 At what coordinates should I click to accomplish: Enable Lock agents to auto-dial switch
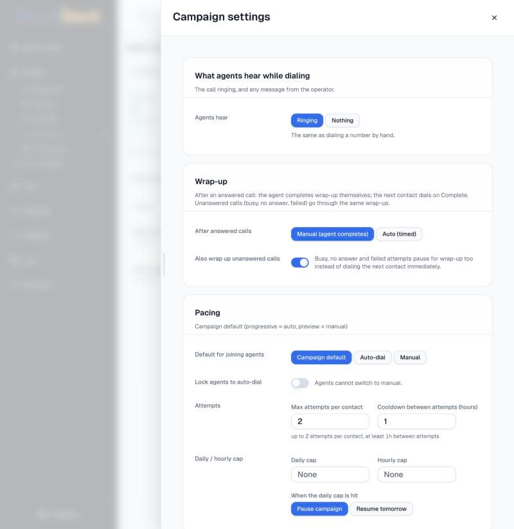point(300,383)
